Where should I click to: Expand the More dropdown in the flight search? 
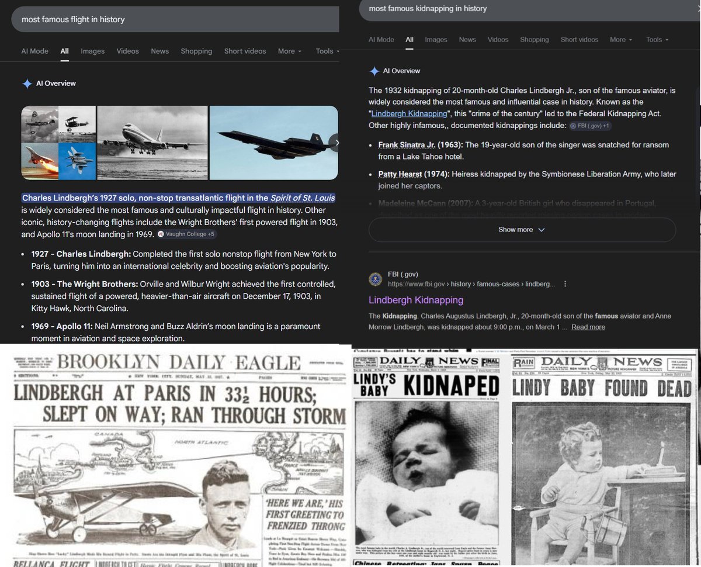pos(290,51)
